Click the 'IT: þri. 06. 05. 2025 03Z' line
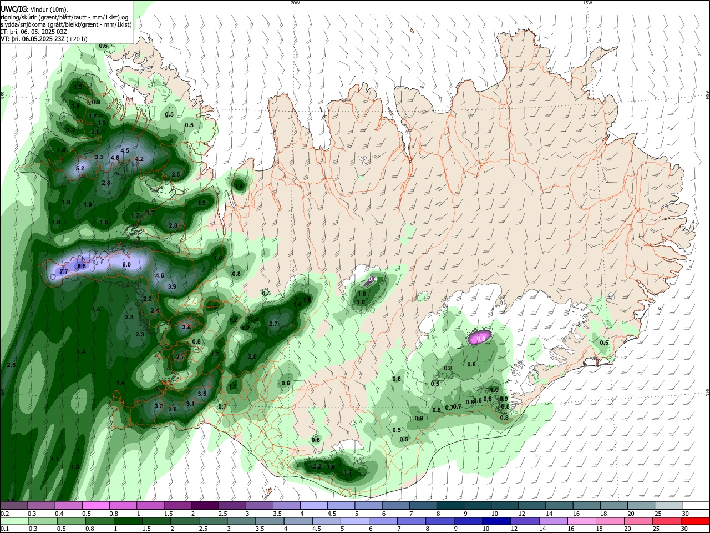Viewport: 710px width, 533px height. [34, 32]
